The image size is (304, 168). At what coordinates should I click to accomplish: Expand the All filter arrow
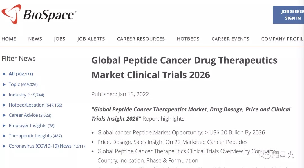[4, 74]
